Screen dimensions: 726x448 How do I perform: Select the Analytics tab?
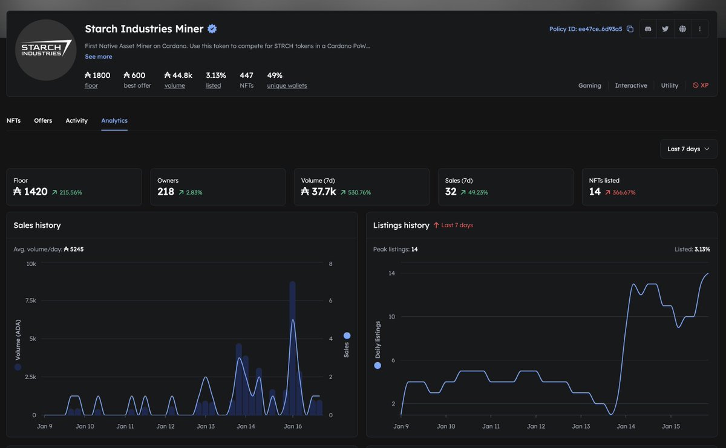coord(114,120)
